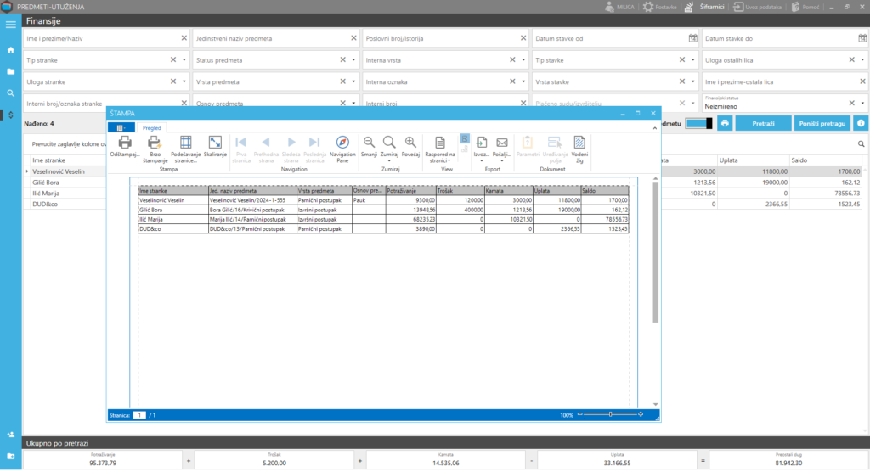Toggle the switch next to print button
Viewport: 870px width, 472px height.
click(x=698, y=123)
